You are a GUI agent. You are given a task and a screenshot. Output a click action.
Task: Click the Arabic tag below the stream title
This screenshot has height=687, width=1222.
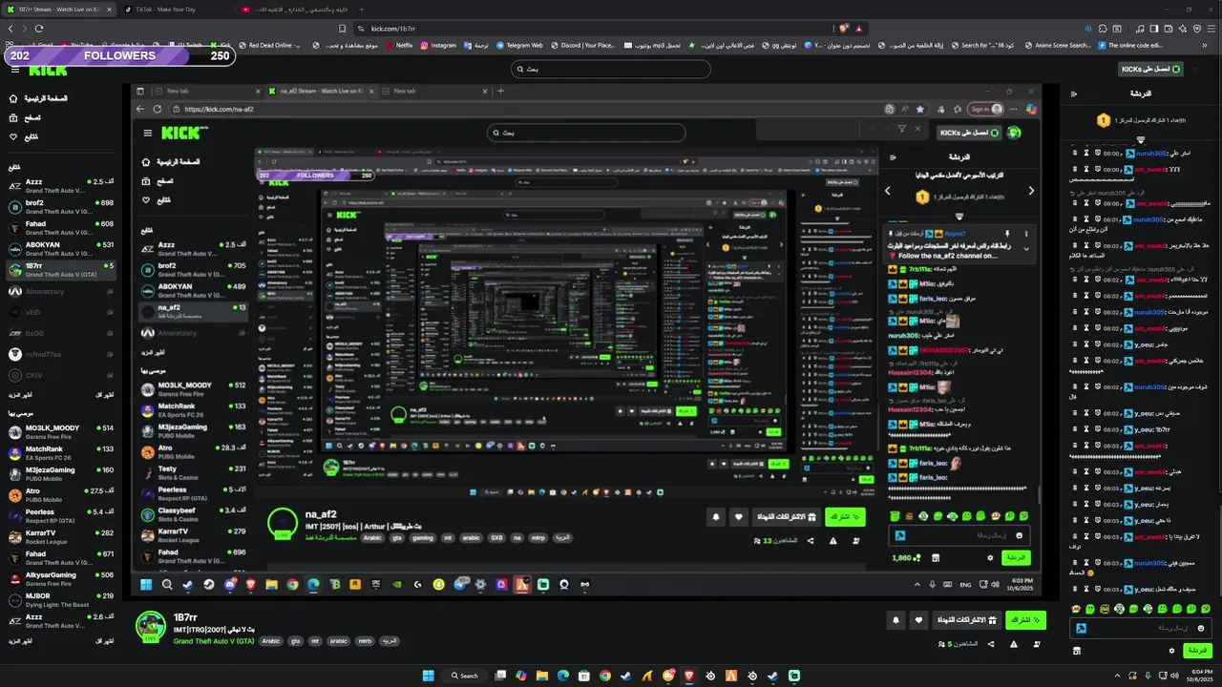coord(271,641)
